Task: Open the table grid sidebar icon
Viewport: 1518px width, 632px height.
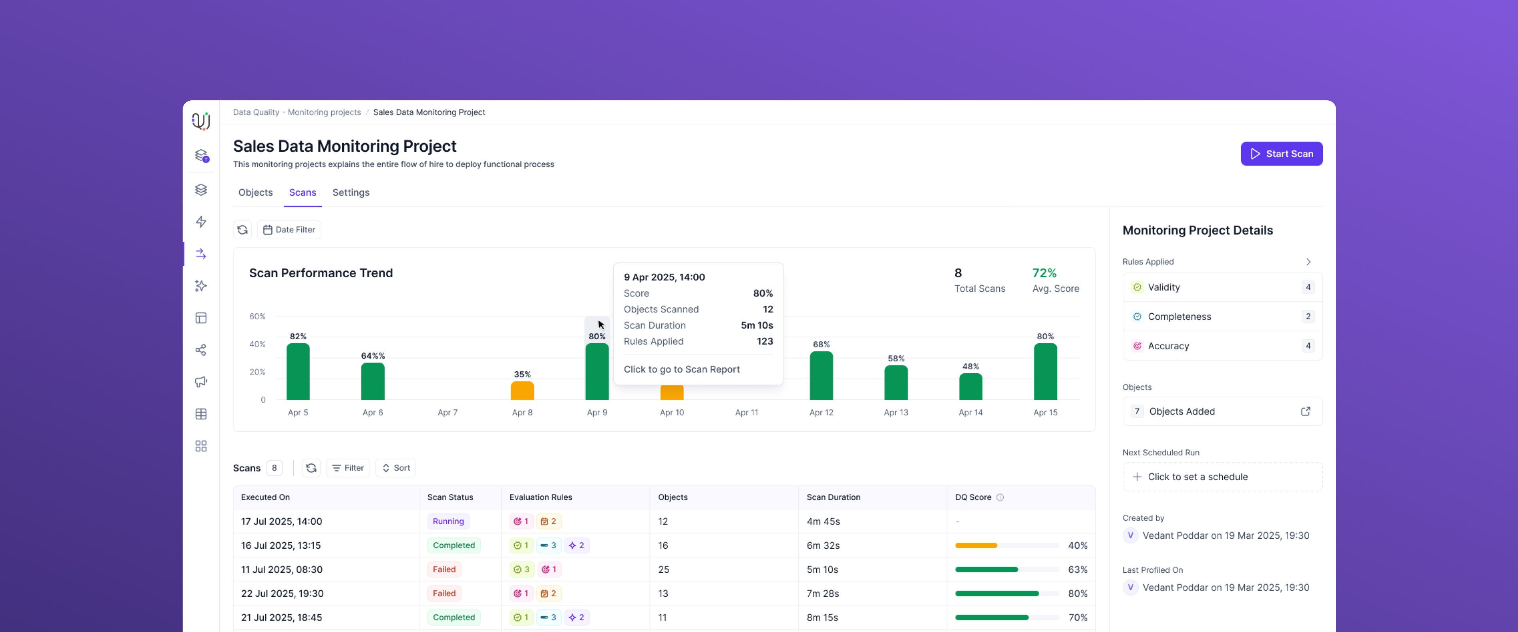Action: pyautogui.click(x=201, y=414)
